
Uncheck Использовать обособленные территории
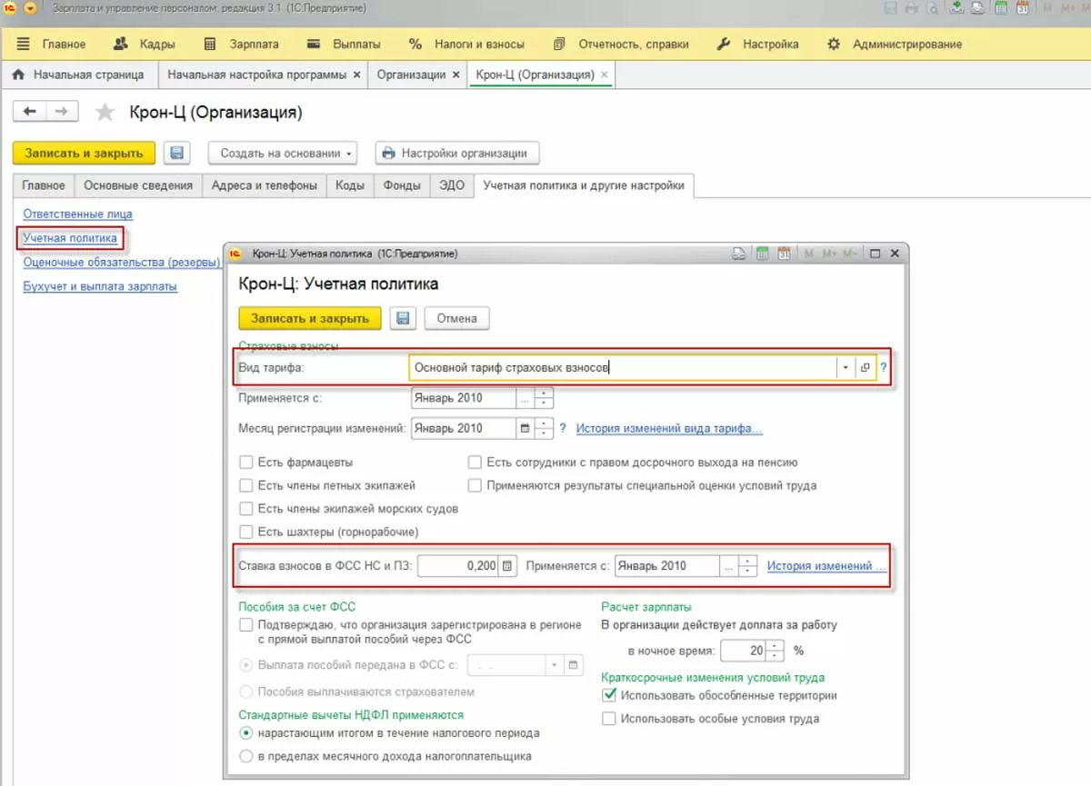click(609, 695)
